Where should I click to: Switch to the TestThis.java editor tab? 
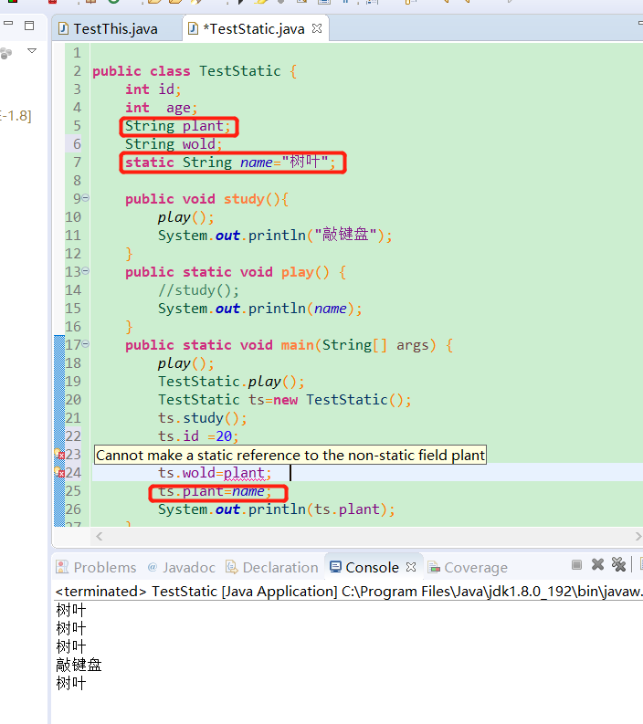[x=108, y=29]
